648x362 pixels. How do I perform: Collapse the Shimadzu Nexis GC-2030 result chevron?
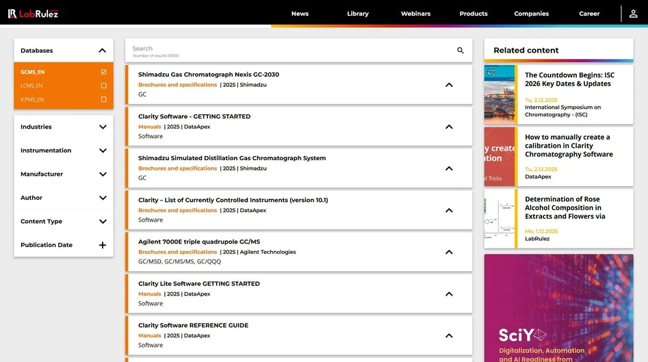click(449, 85)
